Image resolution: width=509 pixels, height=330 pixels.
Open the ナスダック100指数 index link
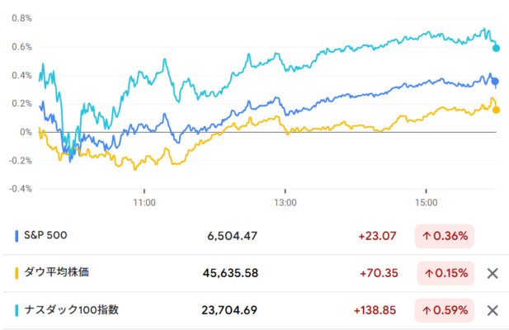(x=72, y=310)
